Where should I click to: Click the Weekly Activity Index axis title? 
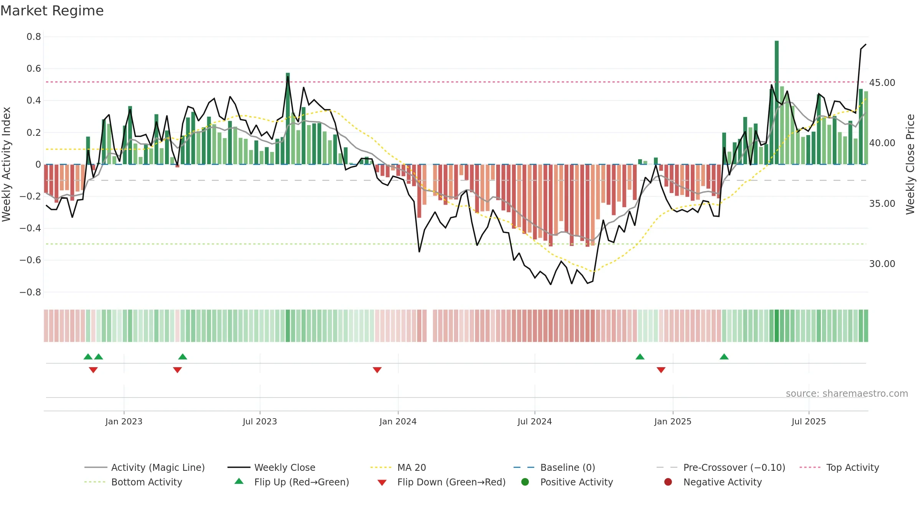click(x=7, y=164)
